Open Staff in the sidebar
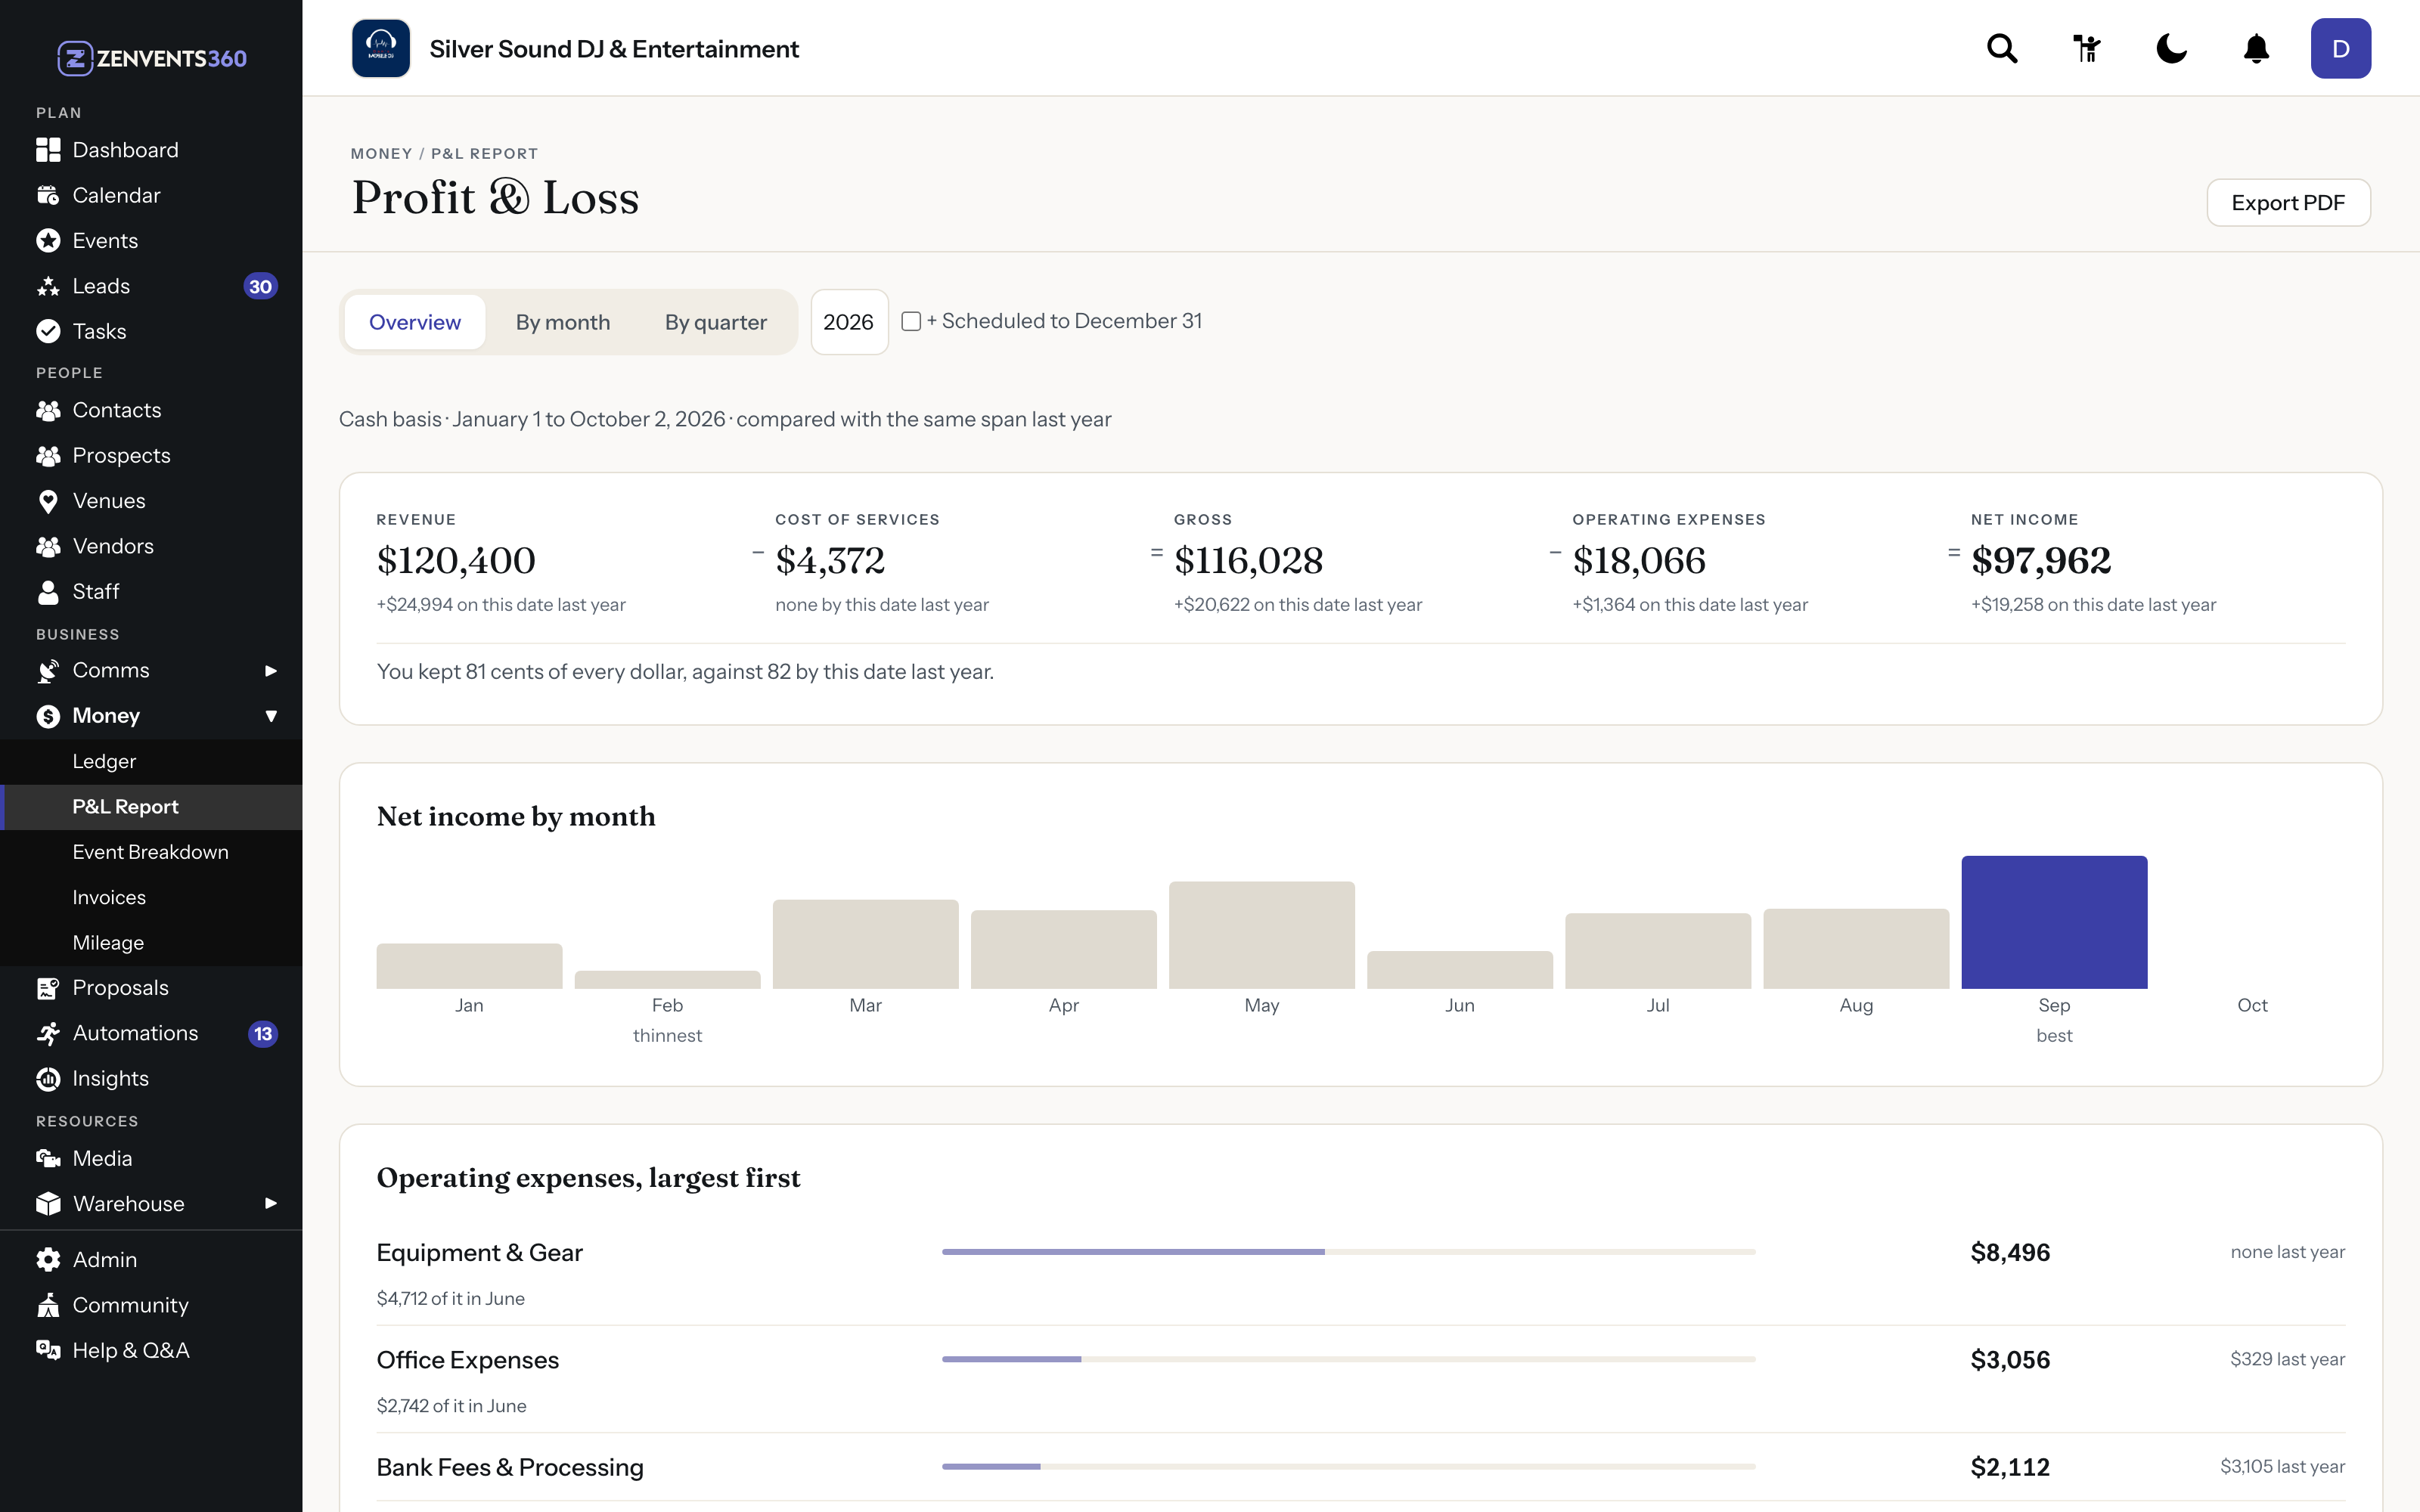Screen dimensions: 2420x1512 coord(151,592)
